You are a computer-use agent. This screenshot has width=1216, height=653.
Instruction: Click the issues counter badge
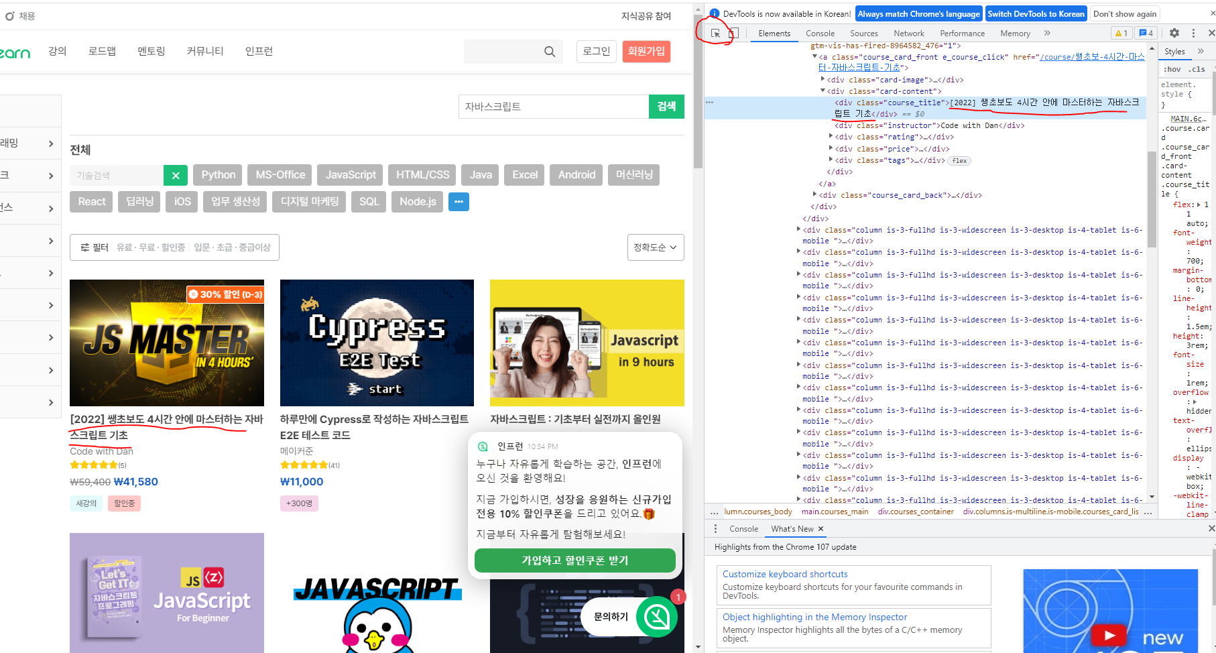[1146, 33]
